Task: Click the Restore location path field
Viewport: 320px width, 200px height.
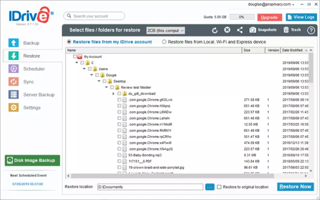Action: 150,187
